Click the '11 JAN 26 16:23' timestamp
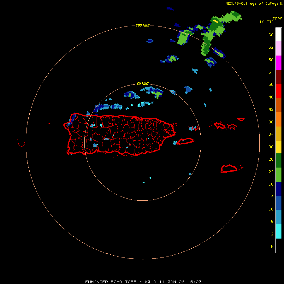The height and width of the screenshot is (284, 284). tap(180, 282)
